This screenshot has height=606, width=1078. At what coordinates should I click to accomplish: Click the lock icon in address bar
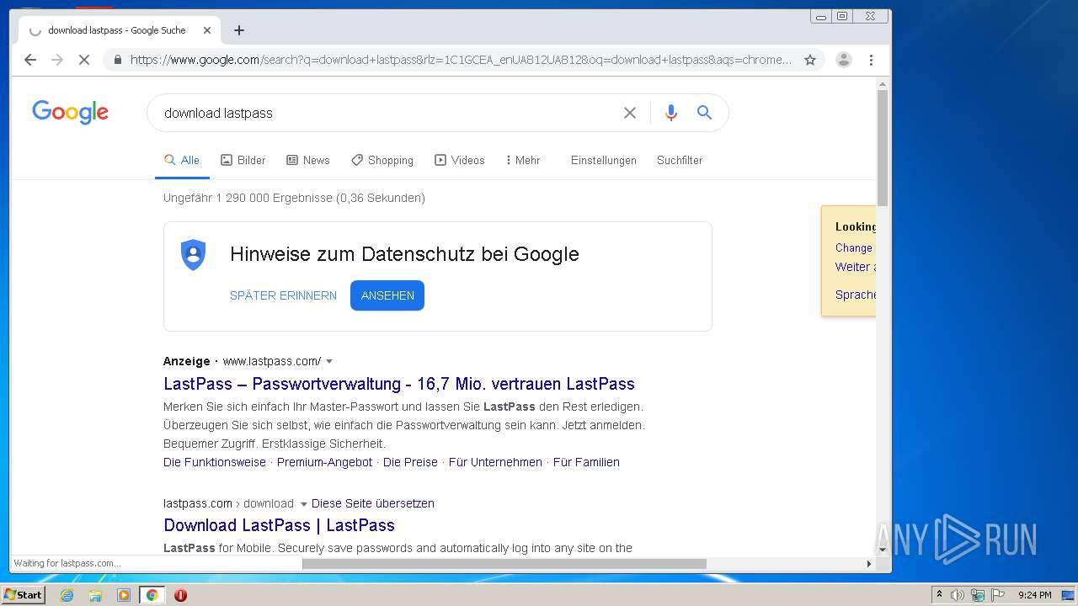pos(117,60)
